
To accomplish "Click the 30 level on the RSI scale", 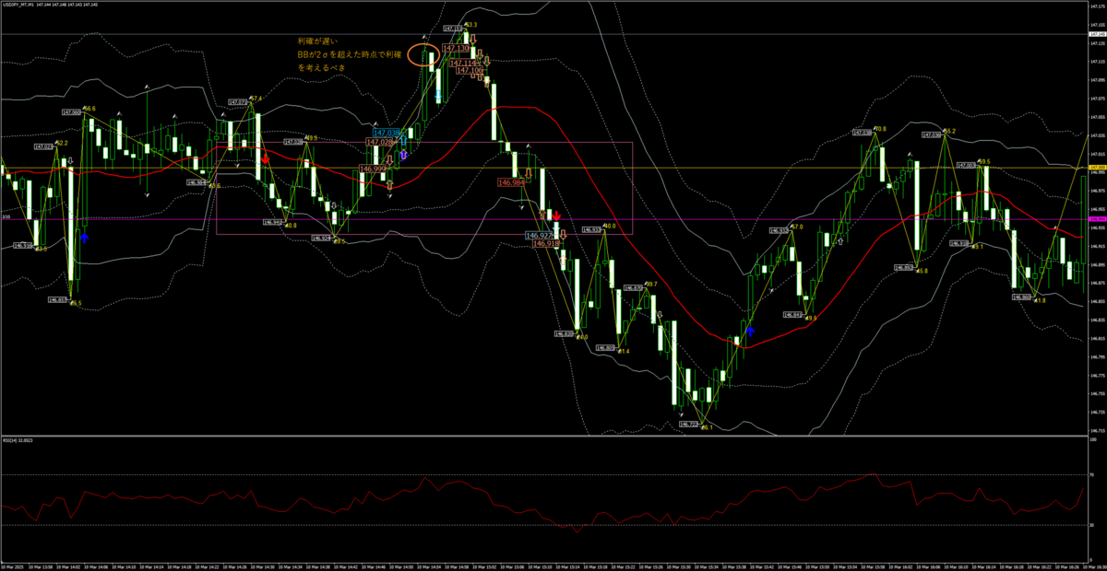I will click(x=1092, y=525).
